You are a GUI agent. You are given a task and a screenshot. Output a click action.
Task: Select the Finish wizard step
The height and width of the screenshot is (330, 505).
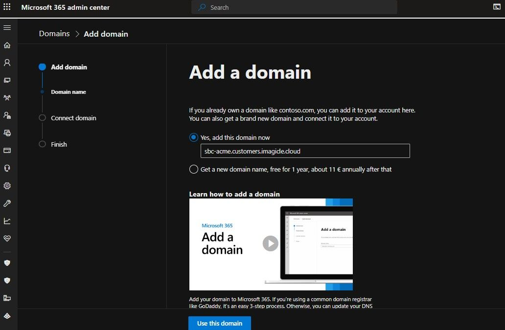pos(59,145)
